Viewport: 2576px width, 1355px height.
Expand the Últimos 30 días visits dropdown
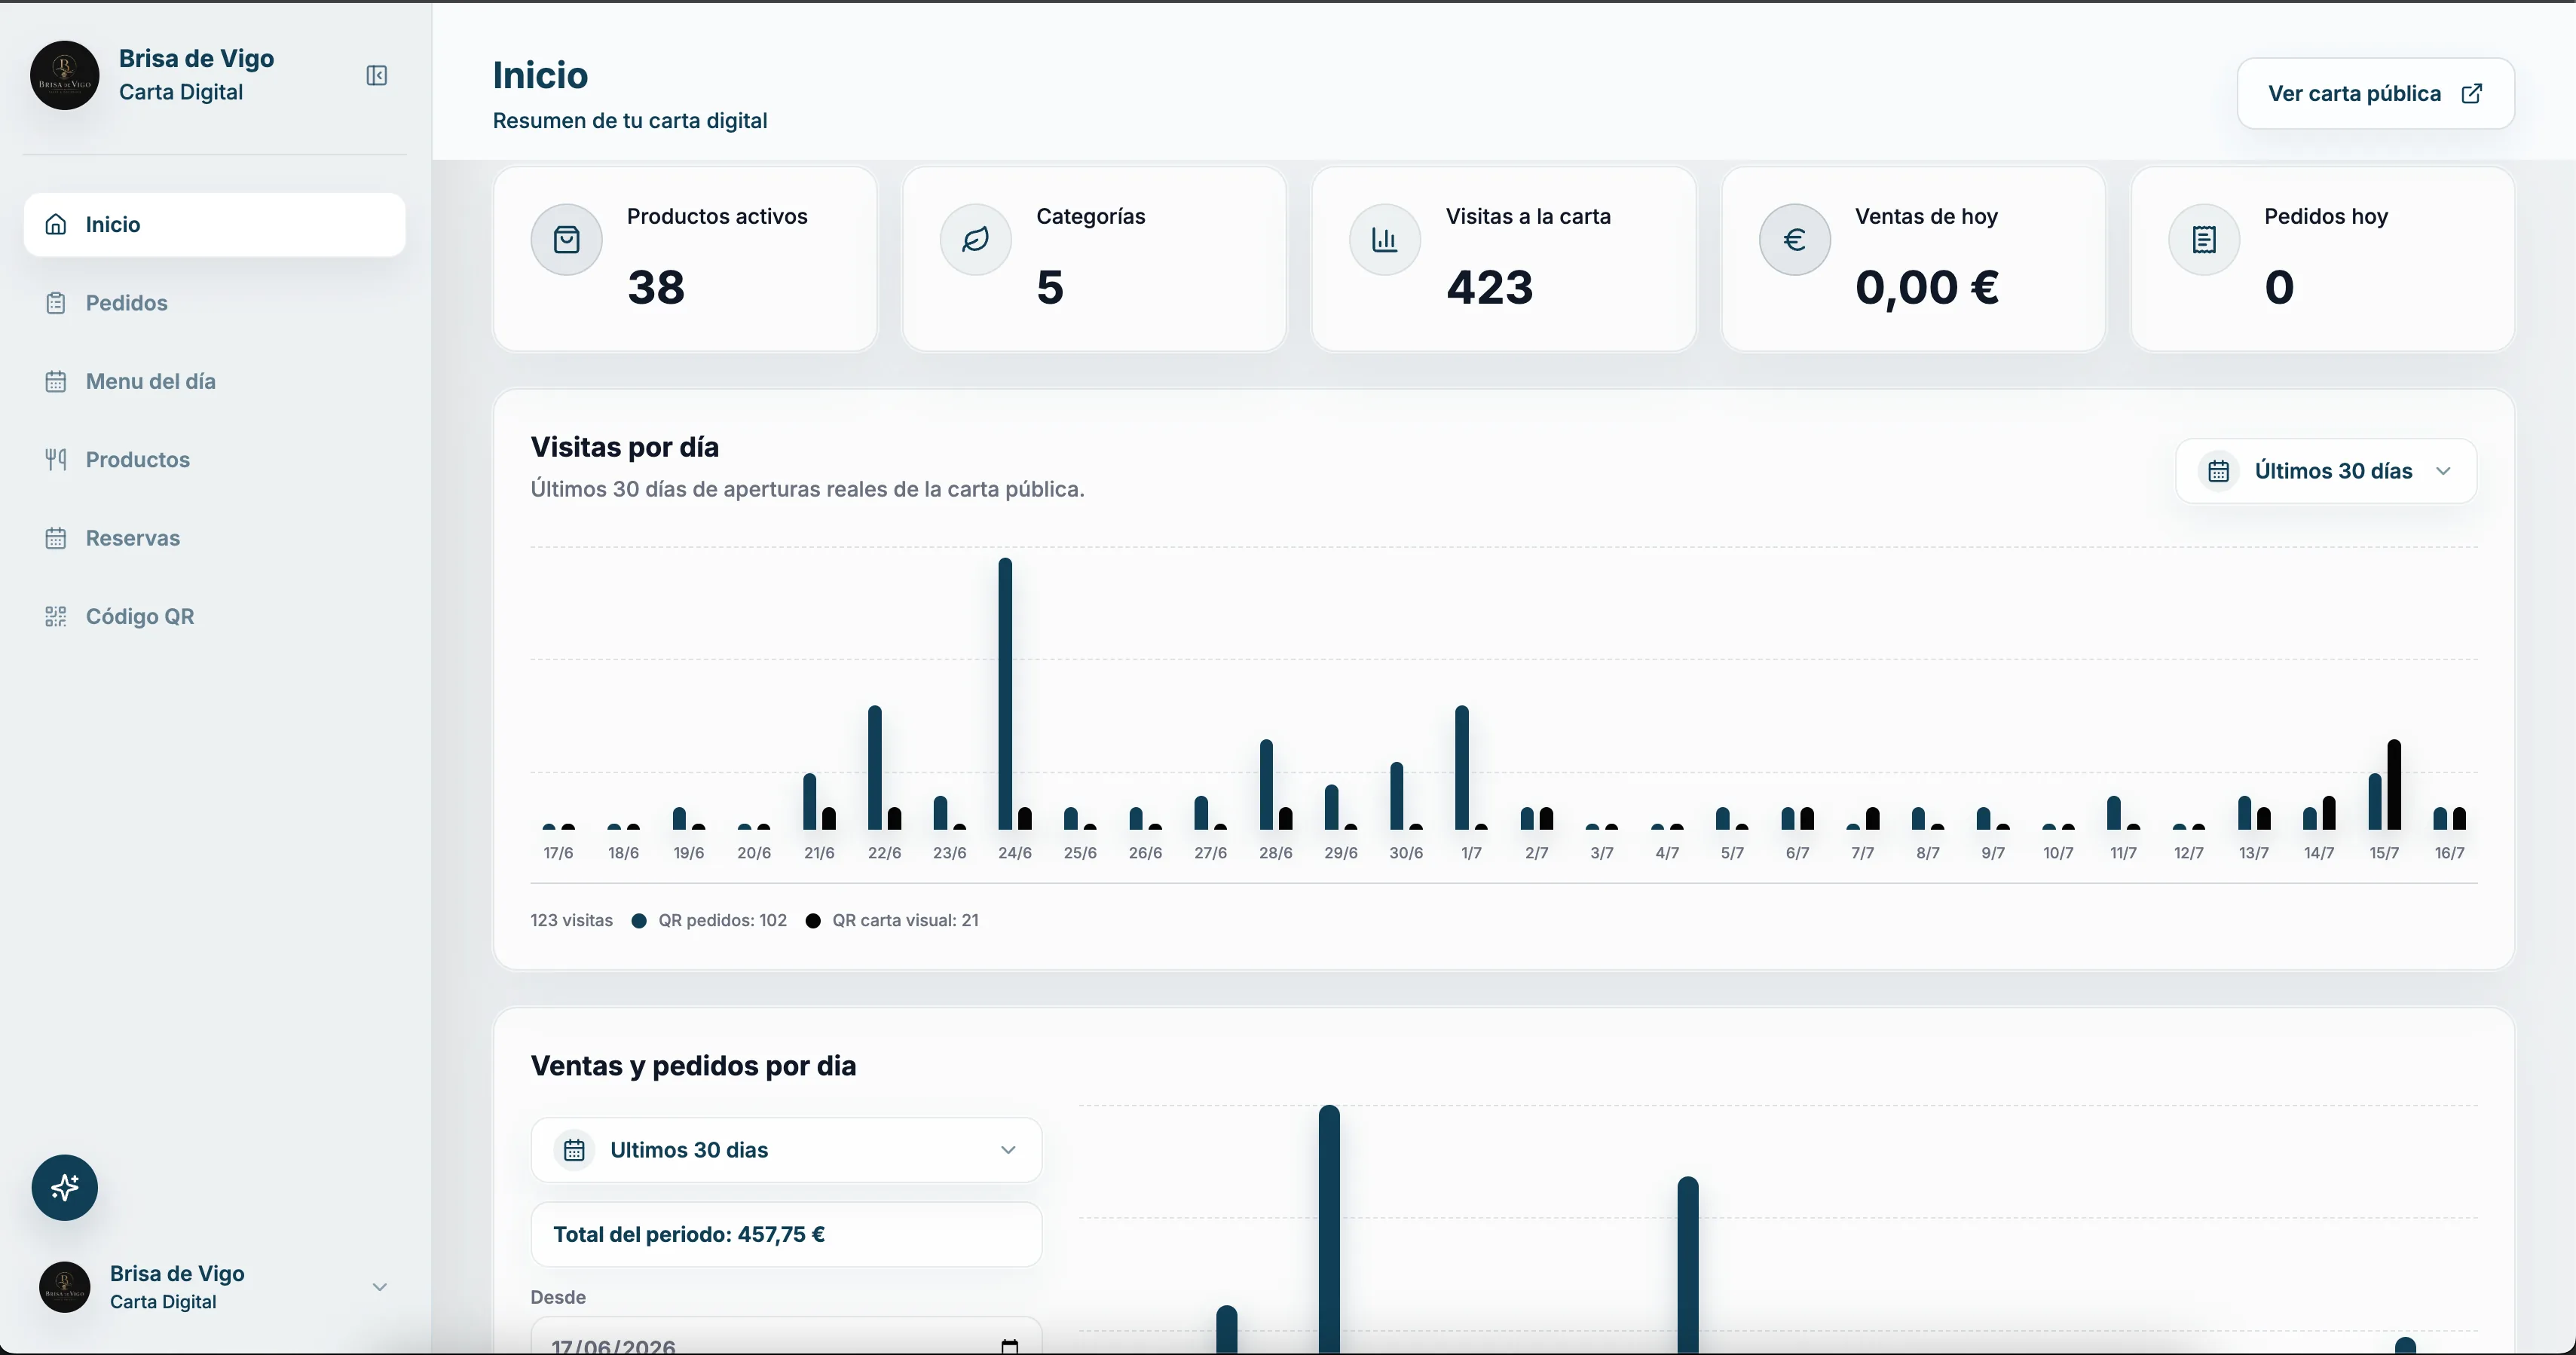pos(2327,471)
